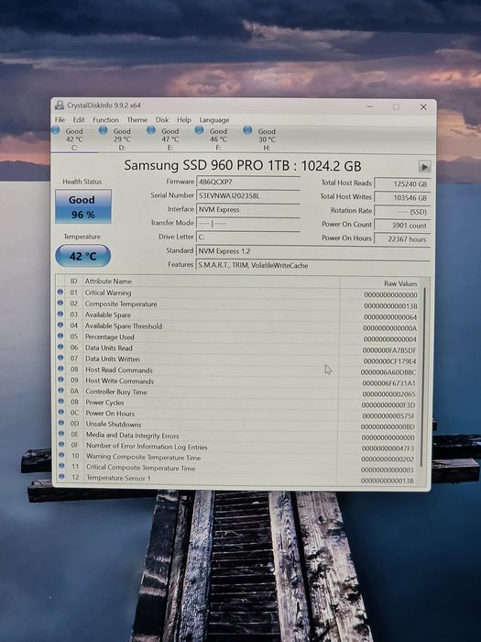The image size is (481, 642).
Task: Click the status dot on Host Read Commands row
Action: tap(60, 369)
